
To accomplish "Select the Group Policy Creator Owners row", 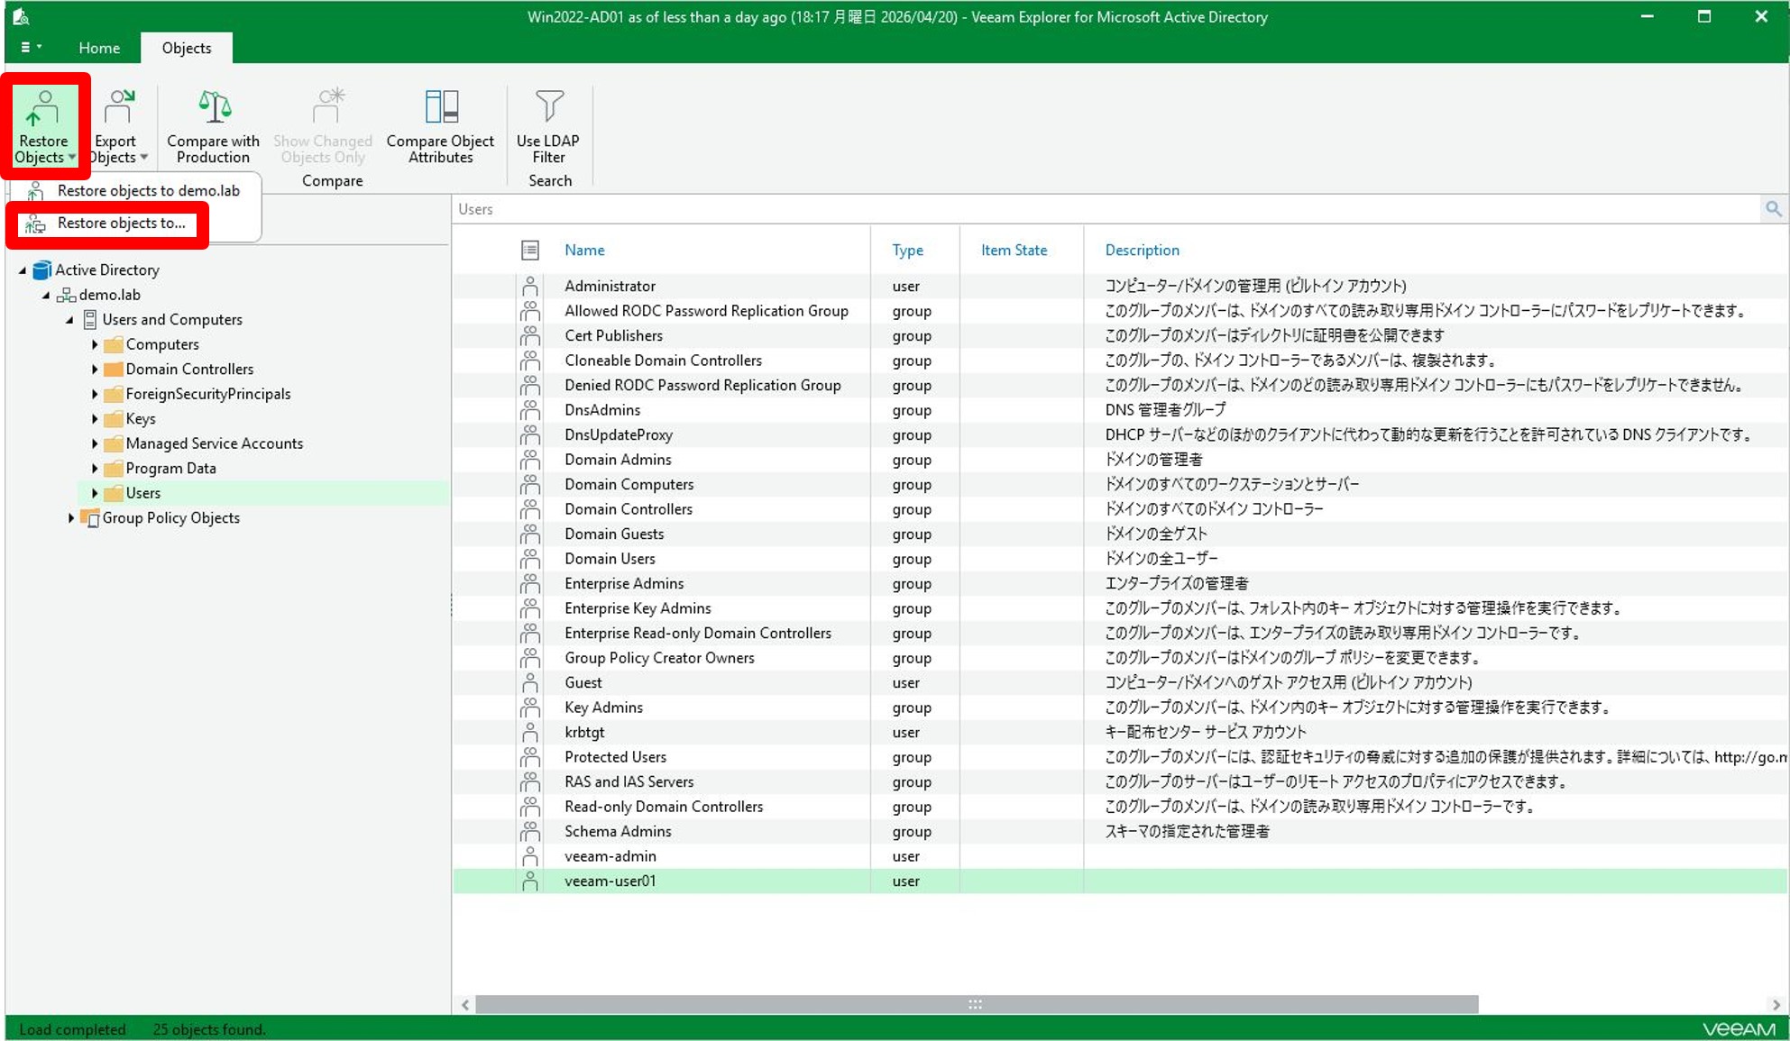I will pyautogui.click(x=1120, y=658).
